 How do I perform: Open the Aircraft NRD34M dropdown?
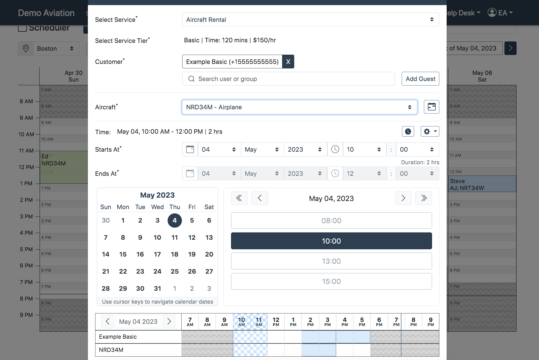coord(299,107)
